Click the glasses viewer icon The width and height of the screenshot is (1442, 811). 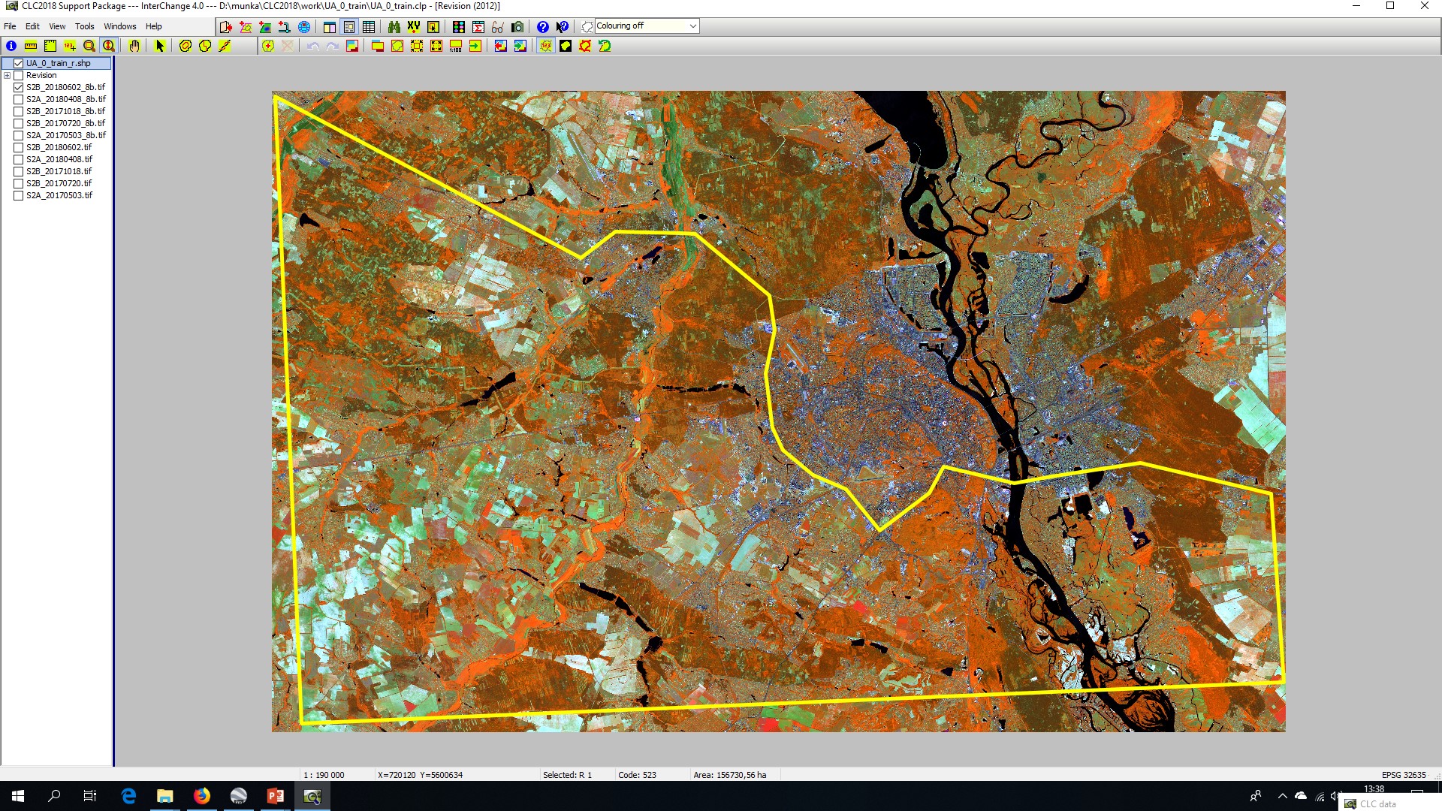point(498,26)
